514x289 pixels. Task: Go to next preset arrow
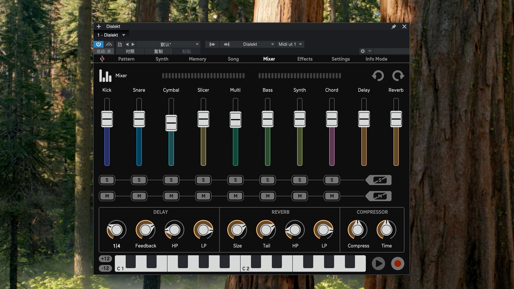[x=133, y=44]
